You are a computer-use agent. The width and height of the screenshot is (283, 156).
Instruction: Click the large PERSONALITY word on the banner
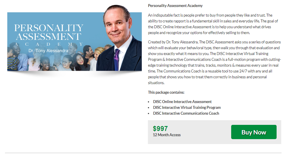pyautogui.click(x=49, y=28)
